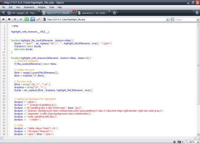The height and width of the screenshot is (144, 200).
Task: Close the active 127.0.0.1 tab
Action: coord(74,11)
